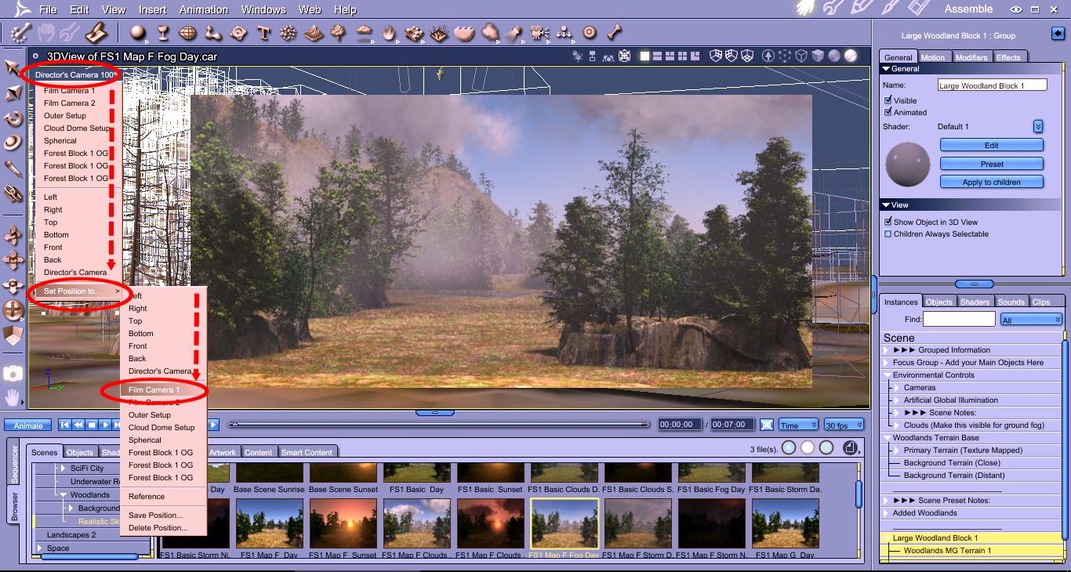
Task: Click the Preset button
Action: pyautogui.click(x=992, y=164)
